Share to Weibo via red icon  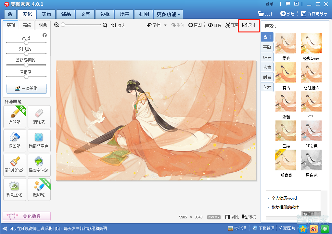coord(314,229)
